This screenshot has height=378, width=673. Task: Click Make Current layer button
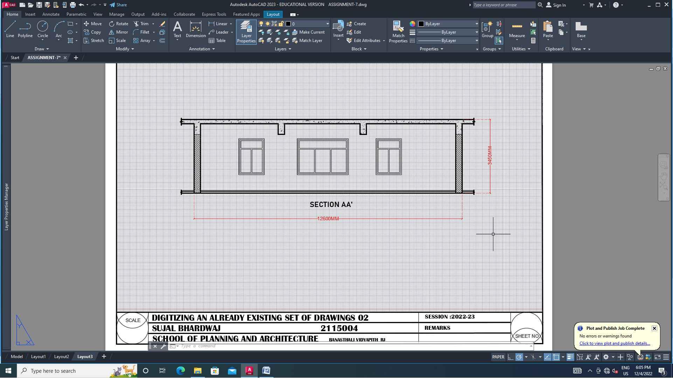[x=308, y=32]
